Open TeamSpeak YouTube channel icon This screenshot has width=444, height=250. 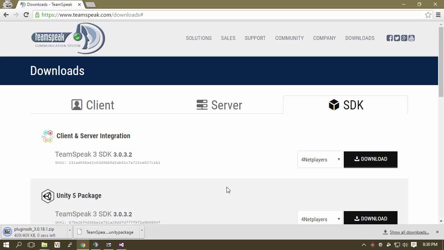click(x=411, y=38)
